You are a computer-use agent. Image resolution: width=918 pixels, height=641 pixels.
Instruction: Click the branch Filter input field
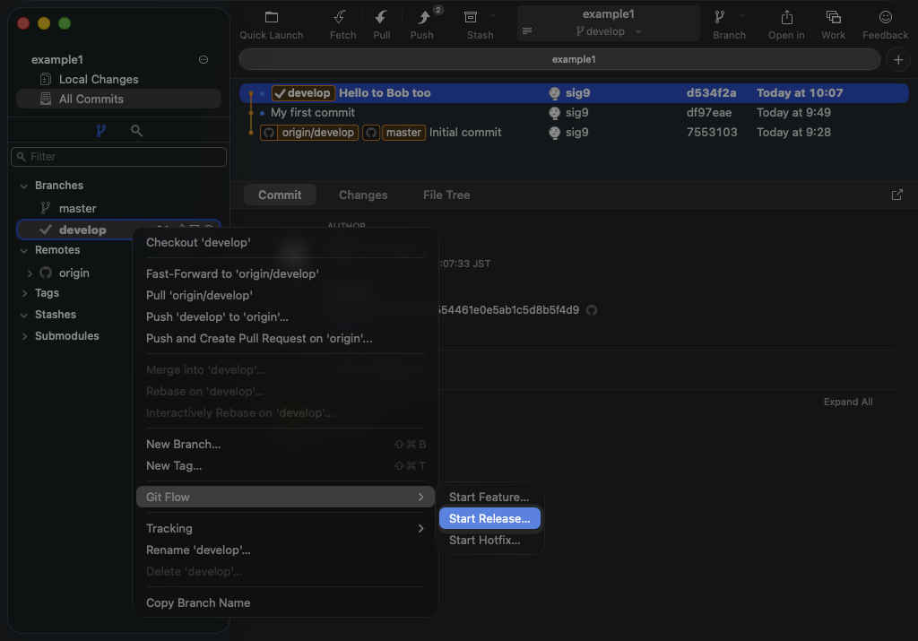119,157
